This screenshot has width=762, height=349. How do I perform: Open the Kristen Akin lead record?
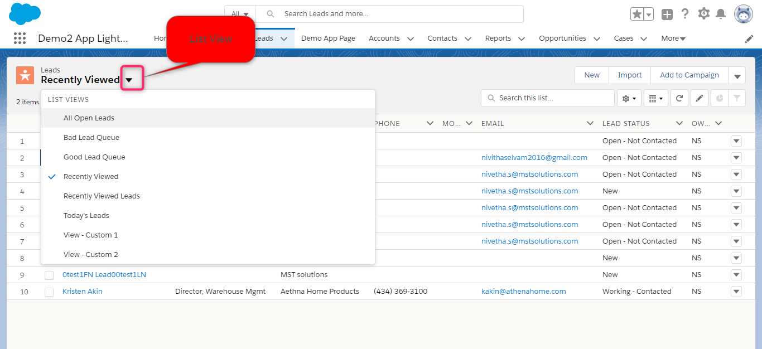tap(82, 291)
